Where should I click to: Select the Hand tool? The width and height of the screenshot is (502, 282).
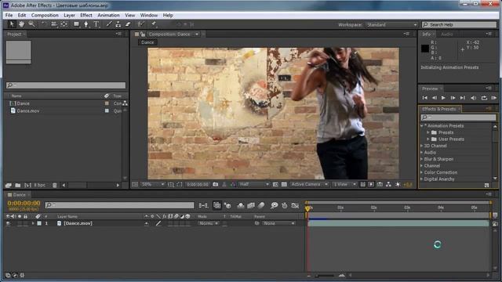coord(21,24)
